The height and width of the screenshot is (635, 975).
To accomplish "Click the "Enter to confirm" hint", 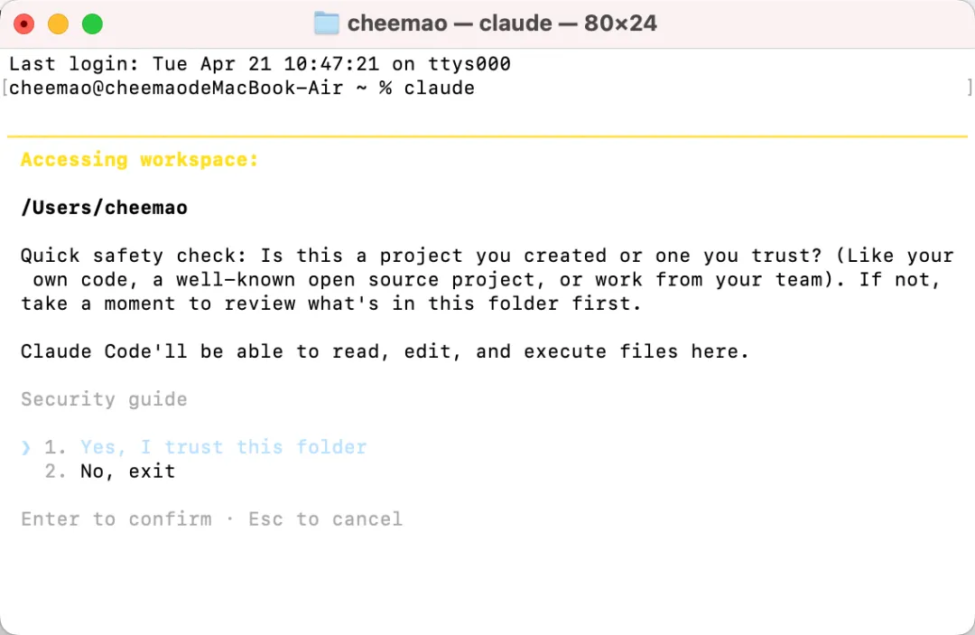I will (x=116, y=519).
